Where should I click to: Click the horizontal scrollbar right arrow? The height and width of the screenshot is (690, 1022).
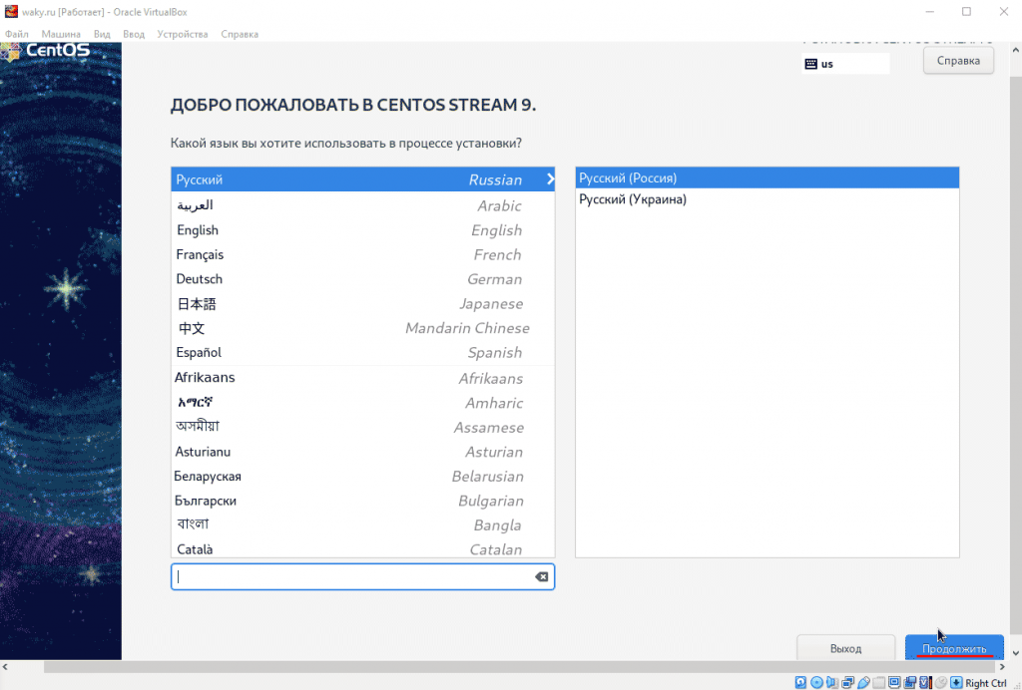1002,666
